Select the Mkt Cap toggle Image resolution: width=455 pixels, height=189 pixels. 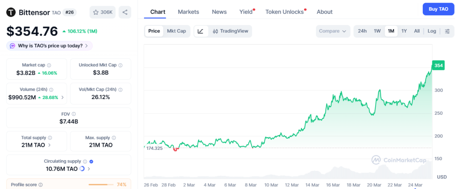click(x=177, y=31)
